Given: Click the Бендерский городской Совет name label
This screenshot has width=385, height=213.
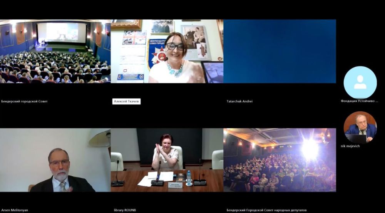Looking at the screenshot, I should (24, 101).
